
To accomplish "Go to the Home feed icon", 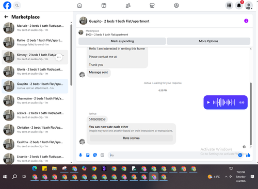I will pos(79,6).
